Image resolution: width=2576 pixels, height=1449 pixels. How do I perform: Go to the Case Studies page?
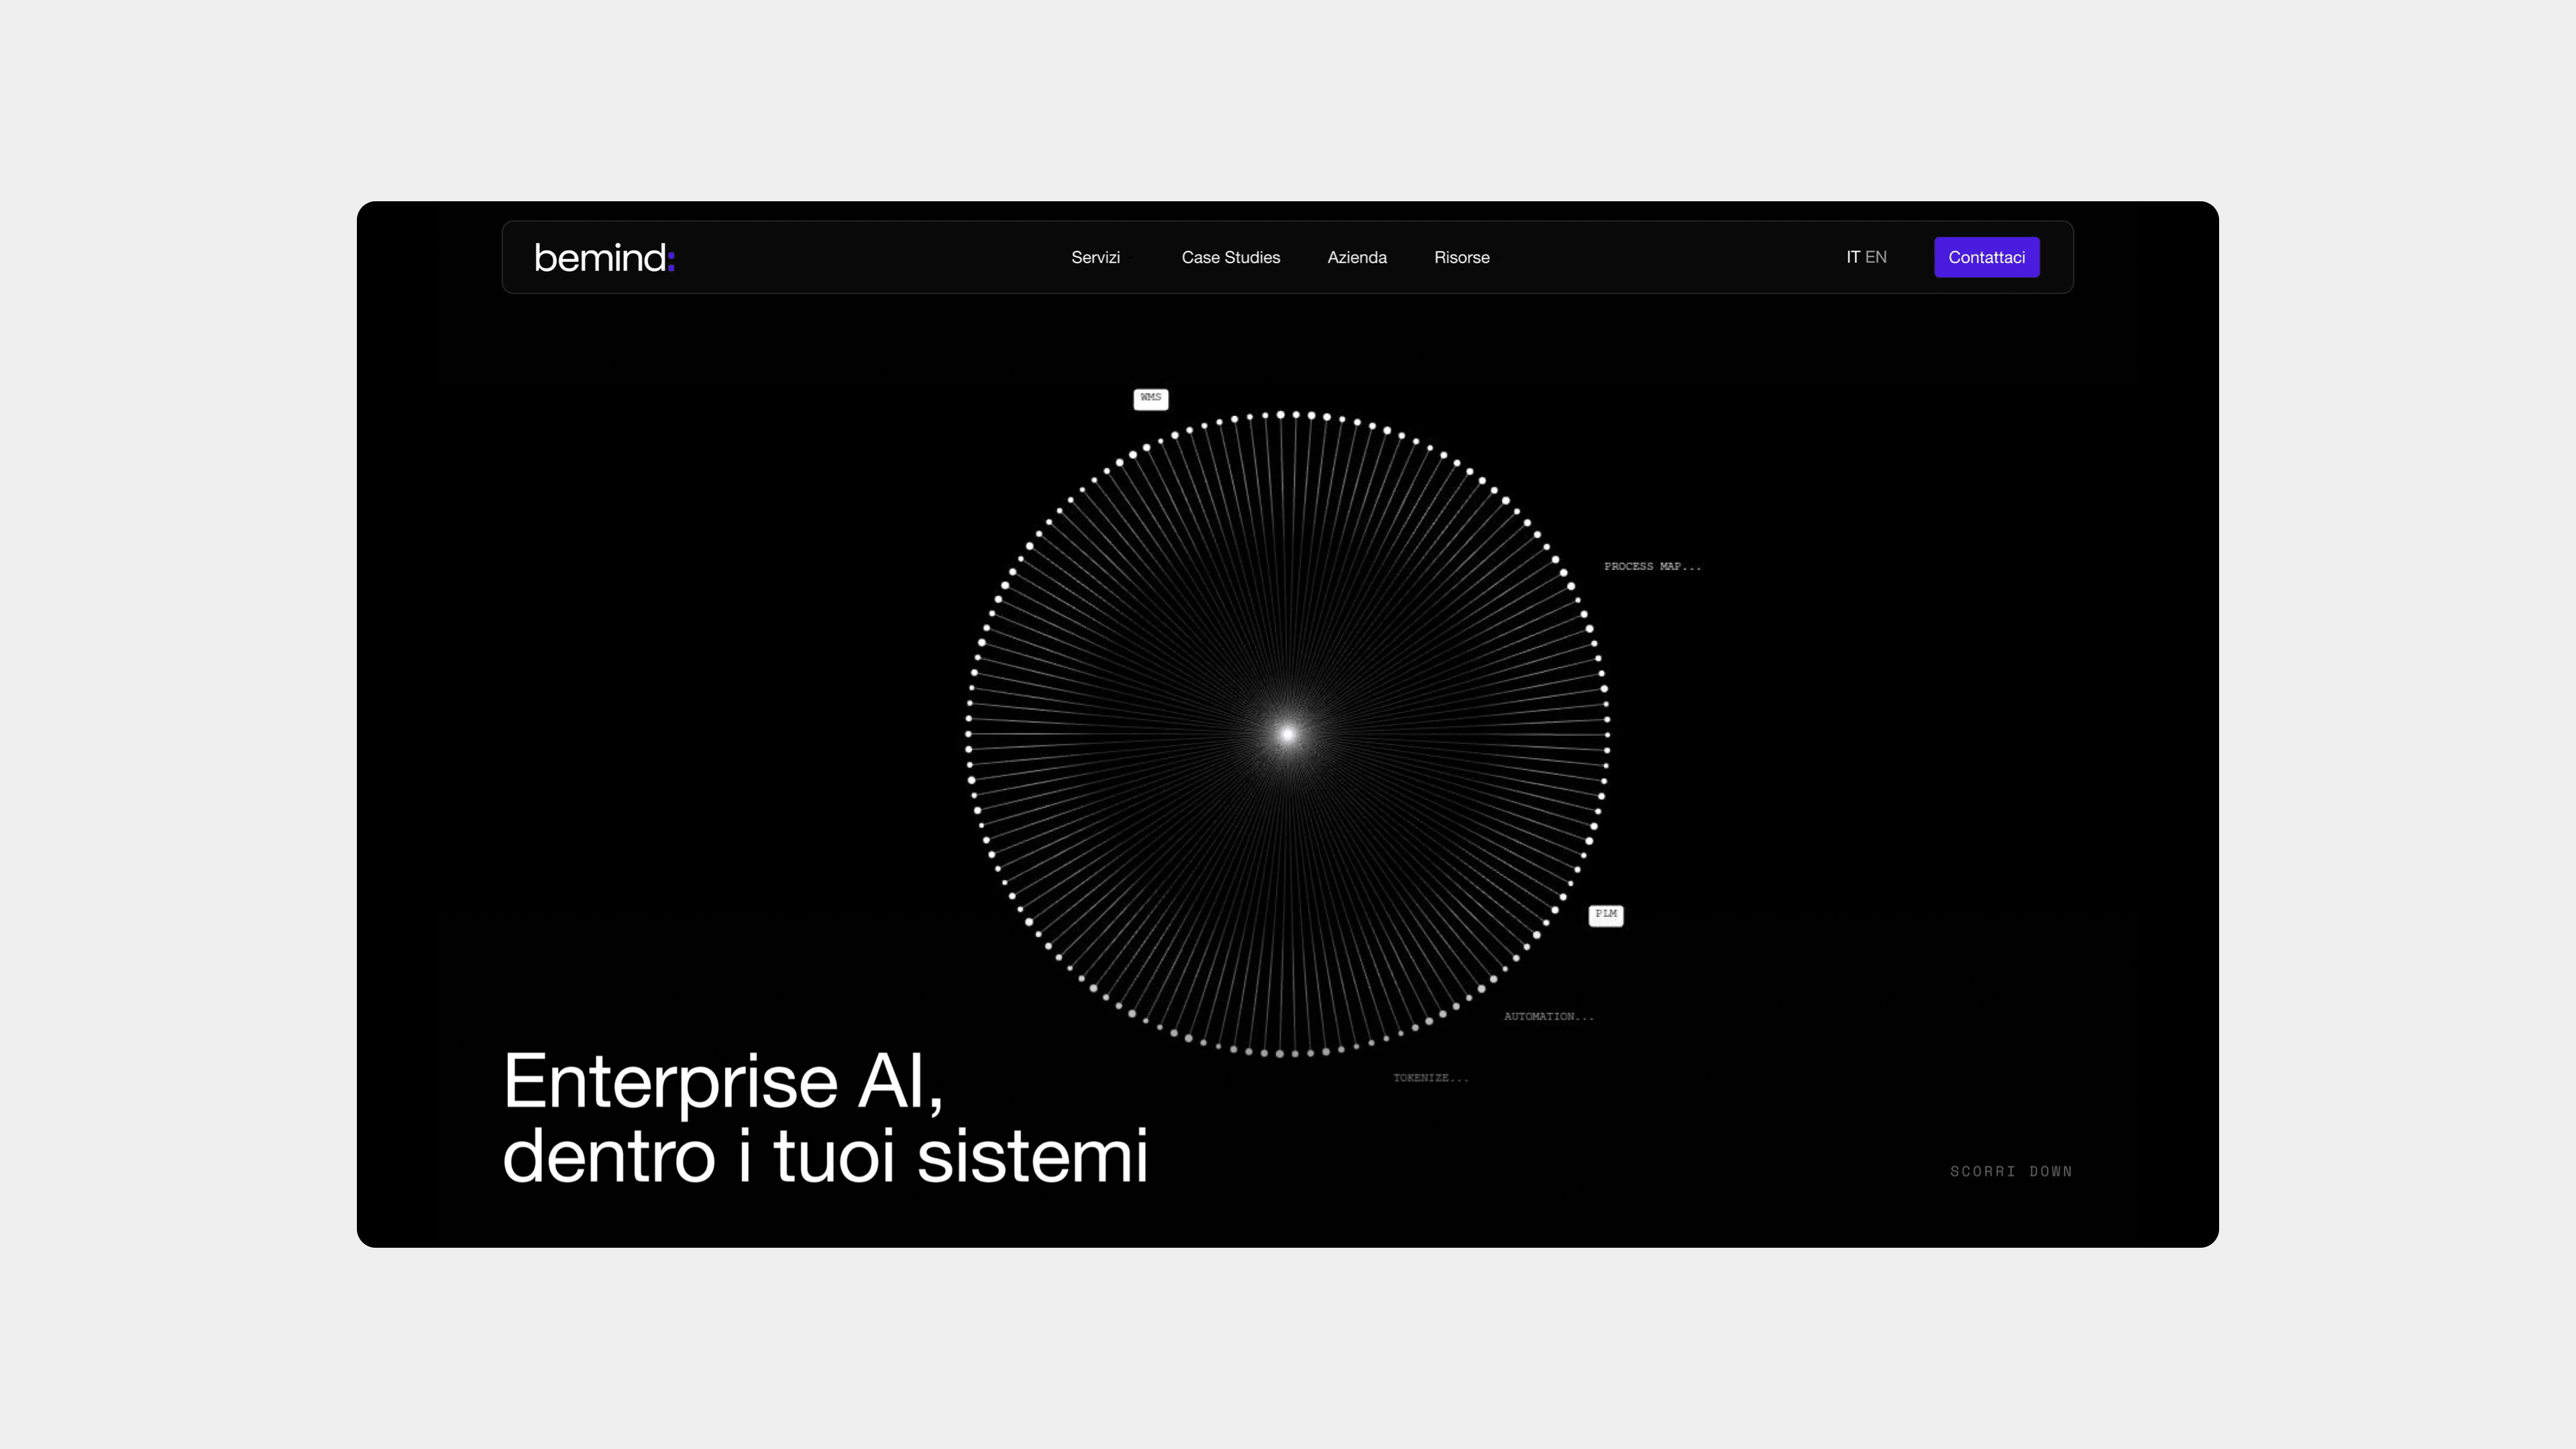1230,257
